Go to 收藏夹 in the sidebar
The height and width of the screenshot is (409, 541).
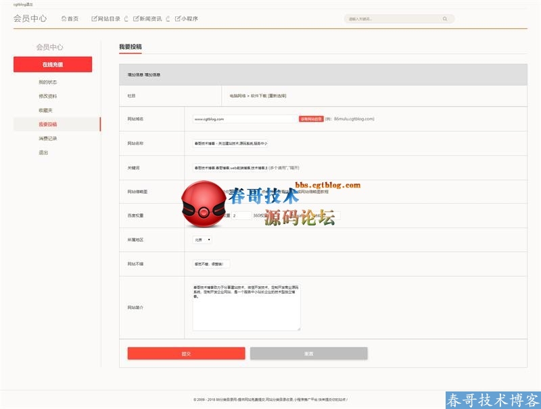[45, 110]
